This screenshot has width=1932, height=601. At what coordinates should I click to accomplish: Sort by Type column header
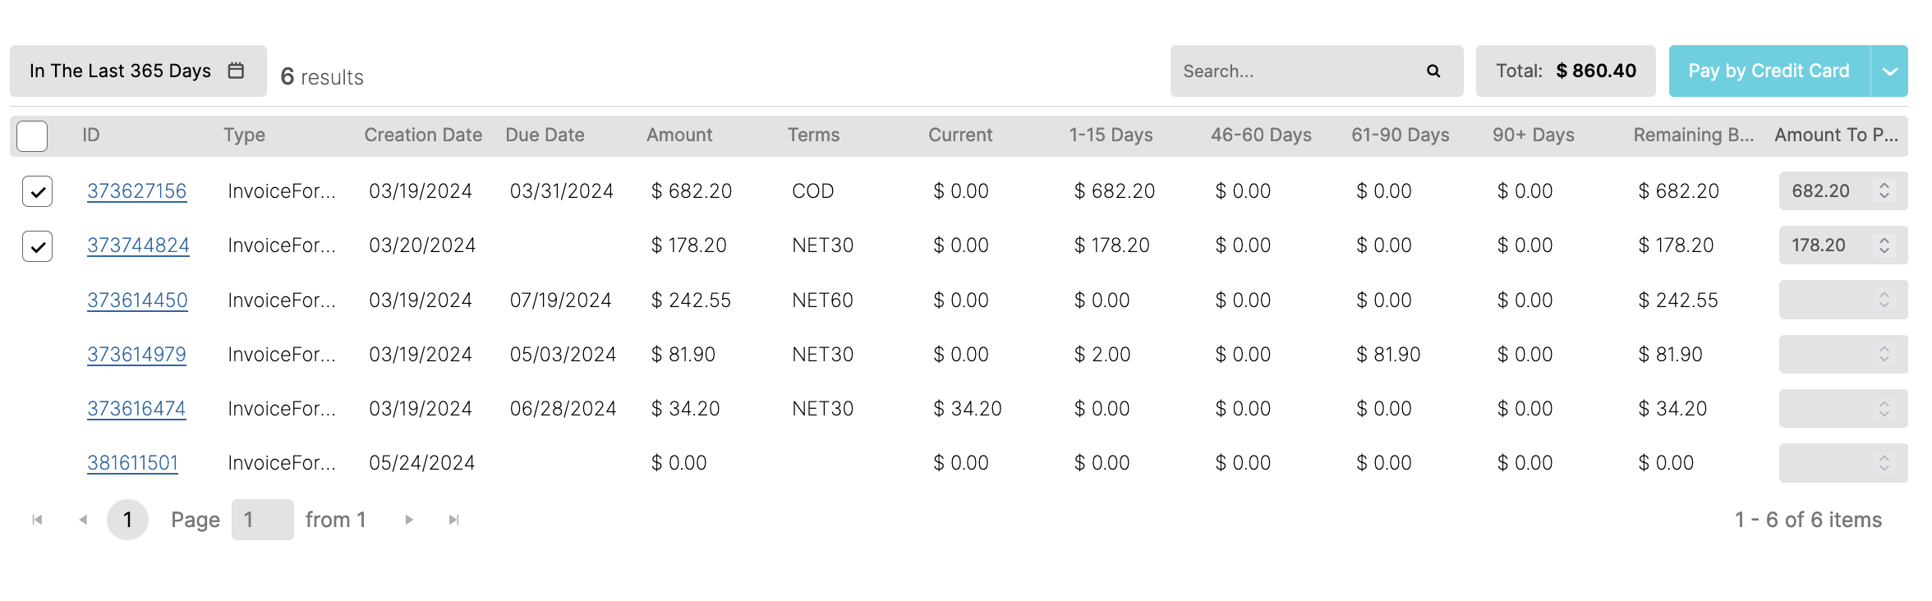pos(244,135)
